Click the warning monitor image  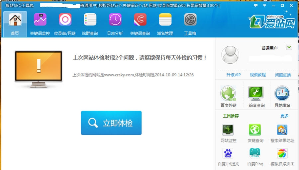(x=39, y=69)
